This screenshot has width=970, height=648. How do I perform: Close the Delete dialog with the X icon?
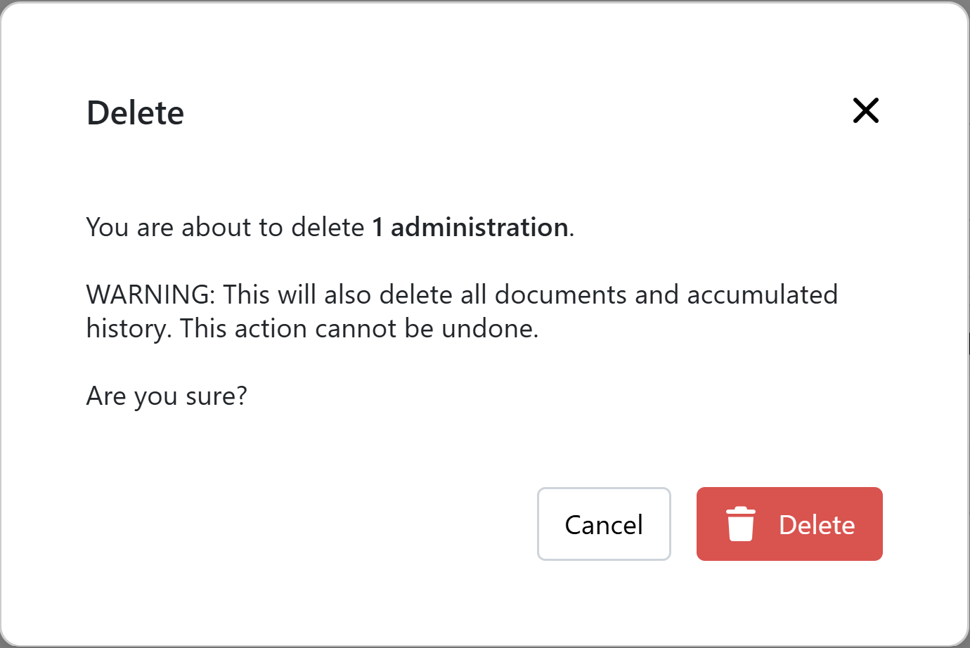(x=866, y=110)
